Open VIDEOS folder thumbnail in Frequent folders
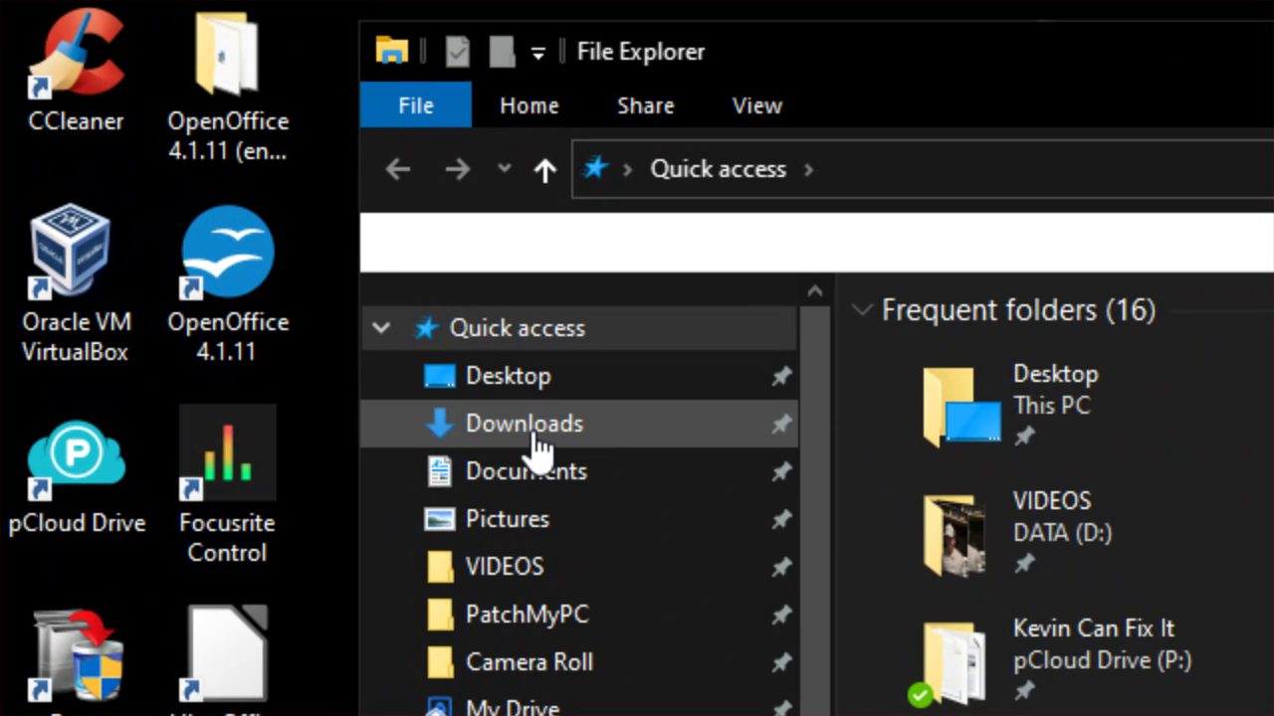This screenshot has width=1274, height=716. click(x=955, y=534)
